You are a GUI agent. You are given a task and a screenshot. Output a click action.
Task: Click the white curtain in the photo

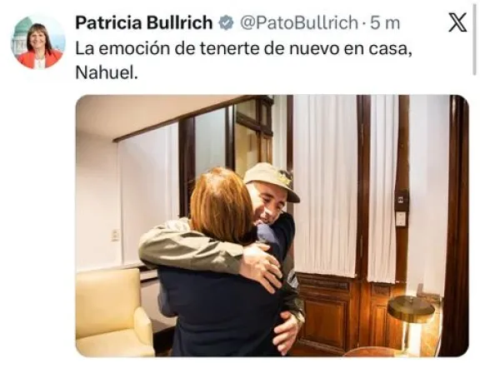pyautogui.click(x=325, y=186)
